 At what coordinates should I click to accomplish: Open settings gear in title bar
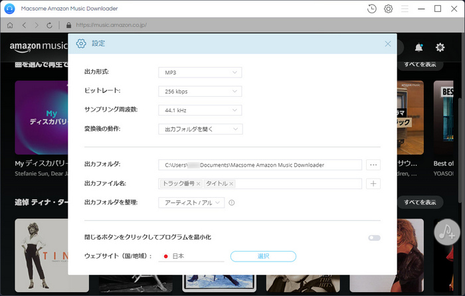[388, 9]
